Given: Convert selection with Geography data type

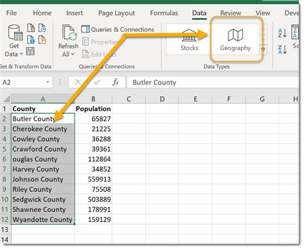Looking at the screenshot, I should tap(235, 40).
